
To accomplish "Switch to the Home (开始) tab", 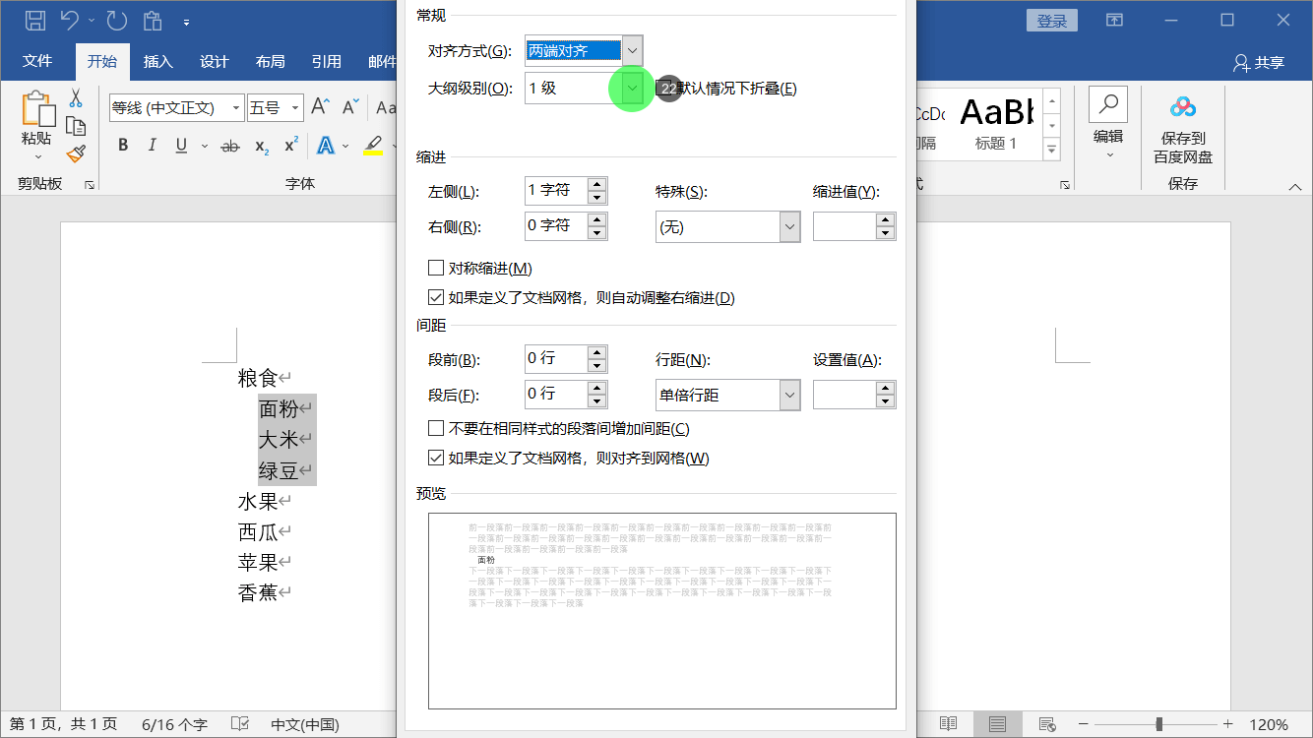I will (x=101, y=61).
